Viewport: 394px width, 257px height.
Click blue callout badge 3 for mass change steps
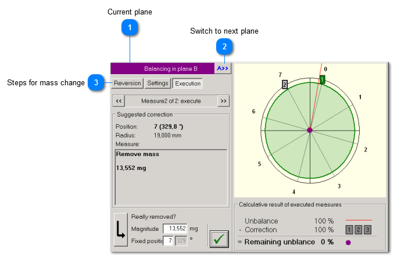96,83
